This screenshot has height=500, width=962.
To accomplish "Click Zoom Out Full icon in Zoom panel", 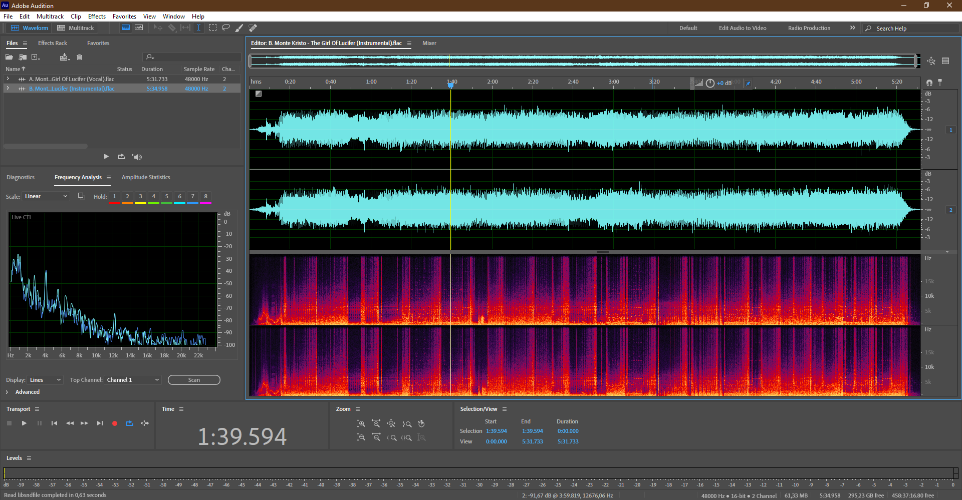I will point(391,424).
